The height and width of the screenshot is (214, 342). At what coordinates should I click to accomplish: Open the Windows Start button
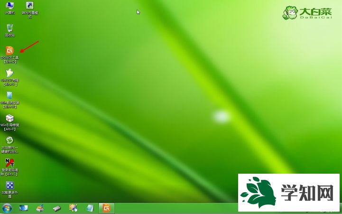pos(7,208)
